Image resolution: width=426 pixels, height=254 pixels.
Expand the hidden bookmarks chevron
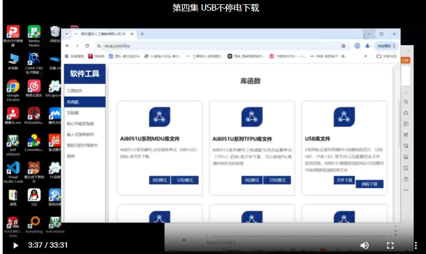365,56
